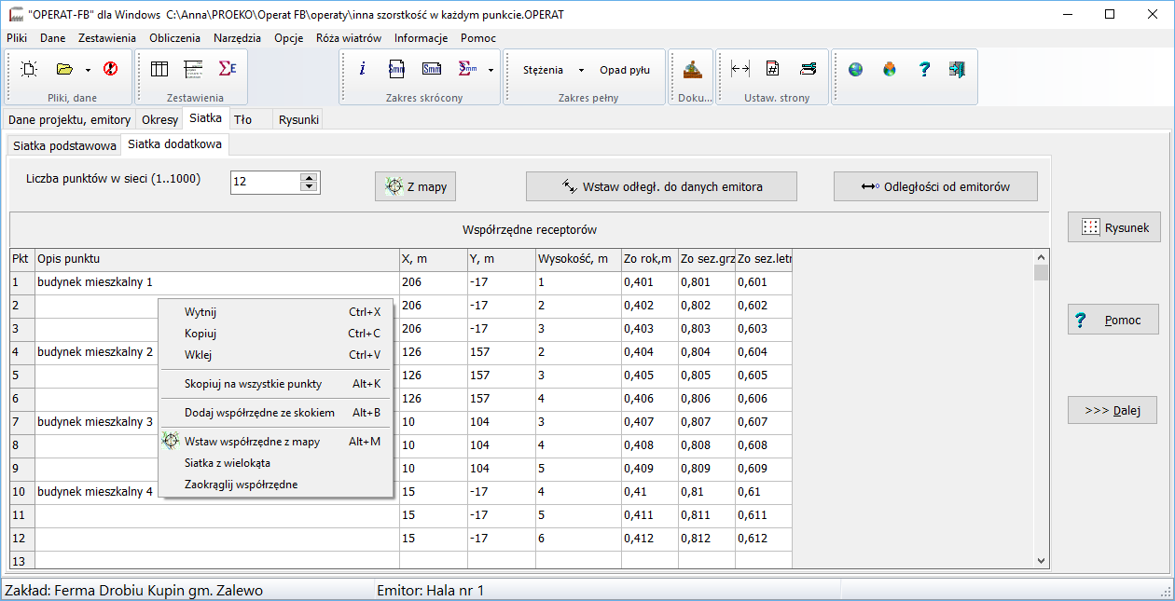The height and width of the screenshot is (601, 1175).
Task: Click the documentation stamp icon in Doku...
Action: point(692,69)
